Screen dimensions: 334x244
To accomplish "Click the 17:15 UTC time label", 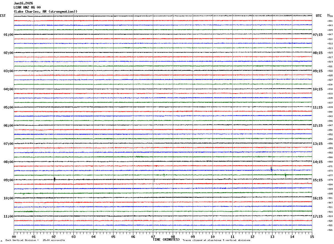I will (317, 216).
